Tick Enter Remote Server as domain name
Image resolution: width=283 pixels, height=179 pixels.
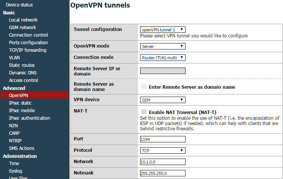pyautogui.click(x=144, y=86)
